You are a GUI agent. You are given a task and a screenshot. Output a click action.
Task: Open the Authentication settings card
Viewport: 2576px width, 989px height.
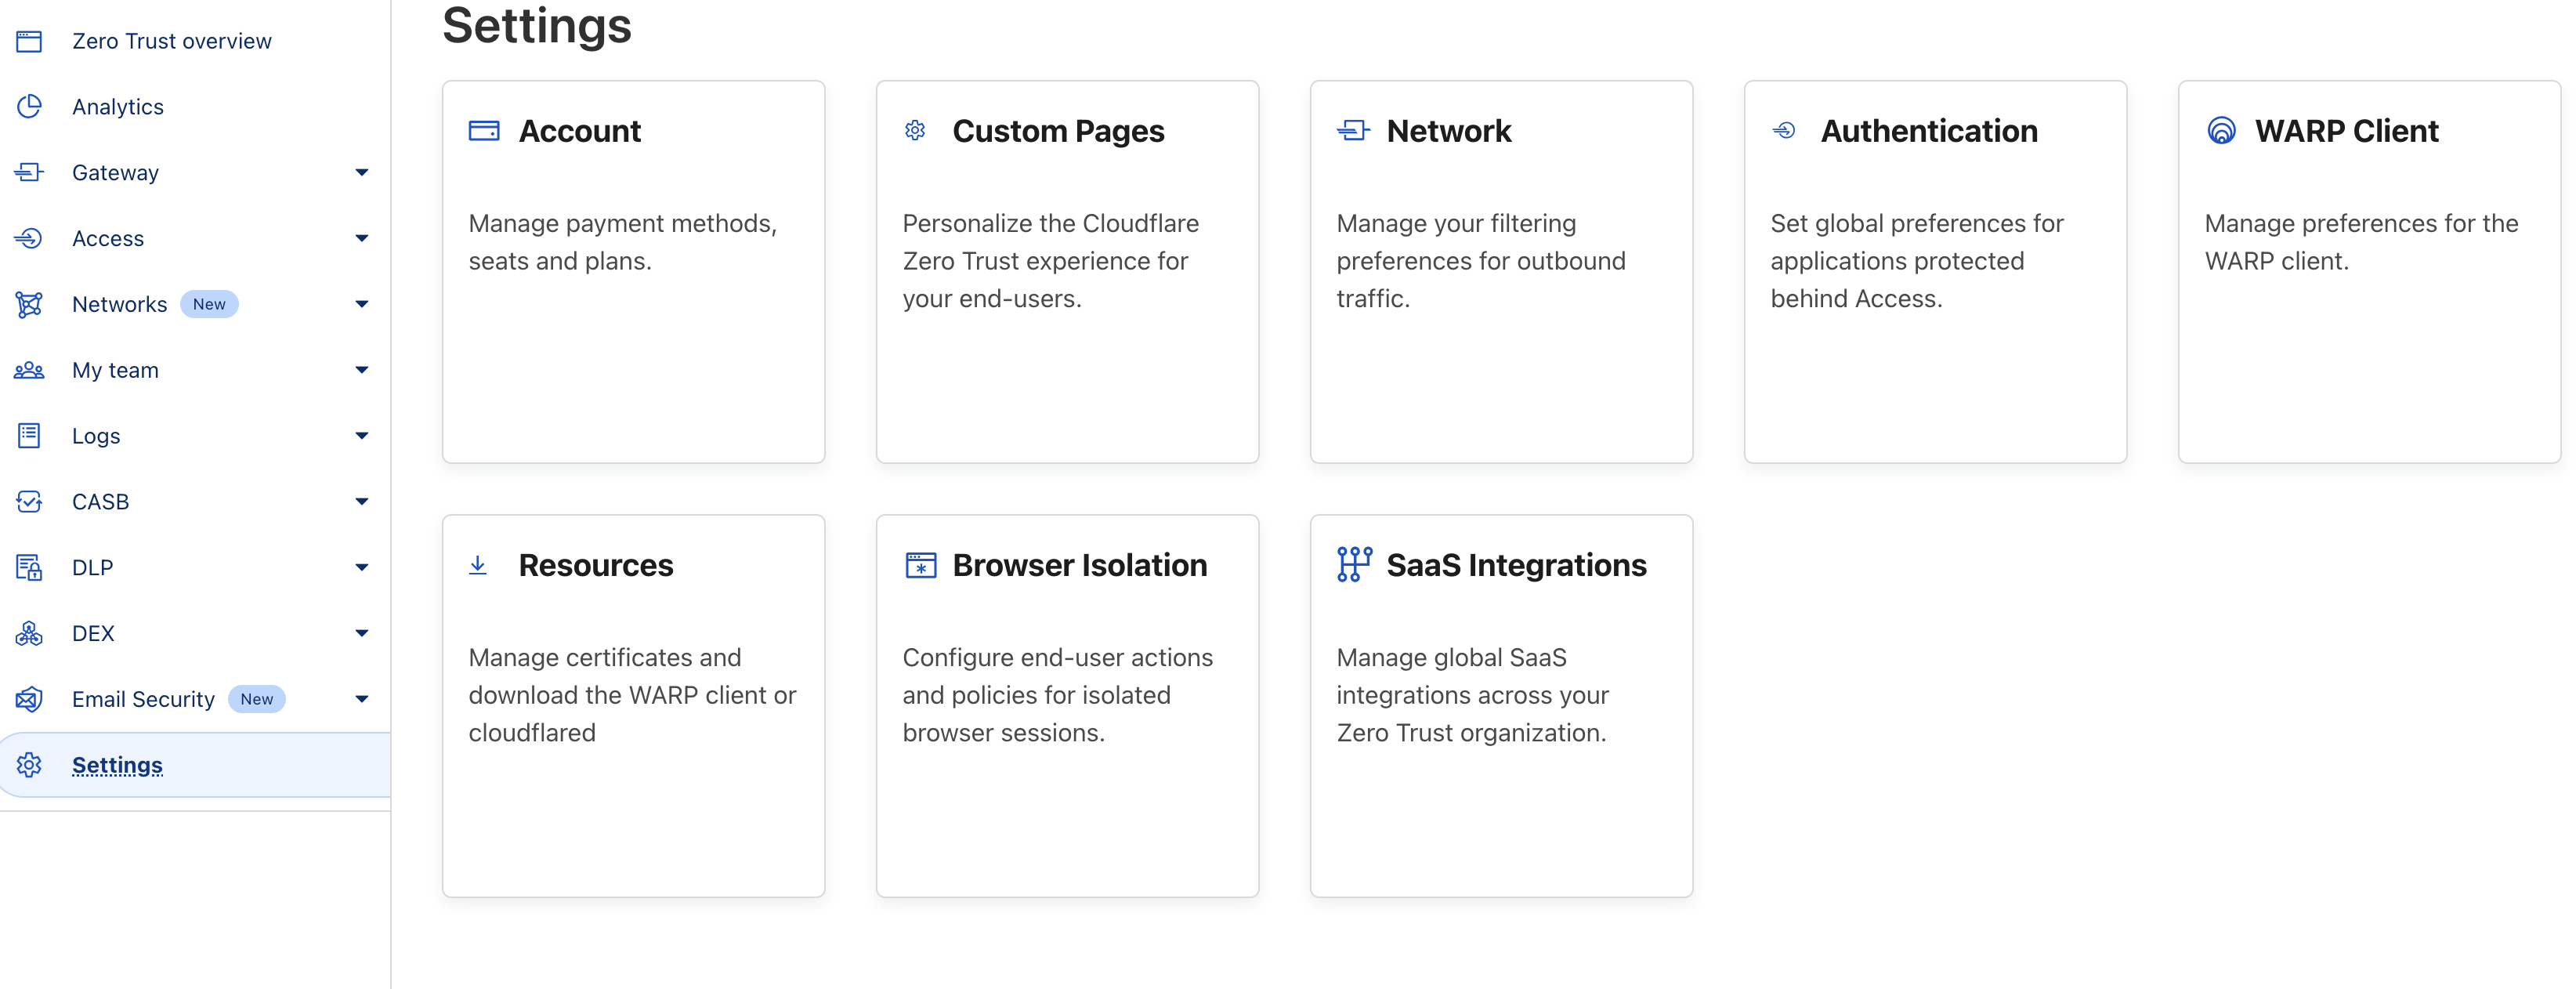coord(1934,271)
